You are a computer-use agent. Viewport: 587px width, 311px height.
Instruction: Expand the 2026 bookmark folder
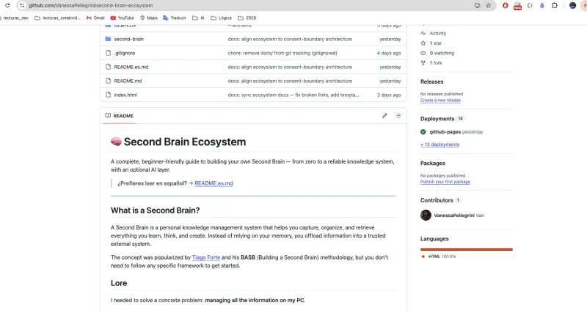[x=247, y=18]
